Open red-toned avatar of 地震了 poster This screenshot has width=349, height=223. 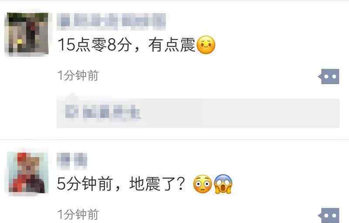click(27, 172)
